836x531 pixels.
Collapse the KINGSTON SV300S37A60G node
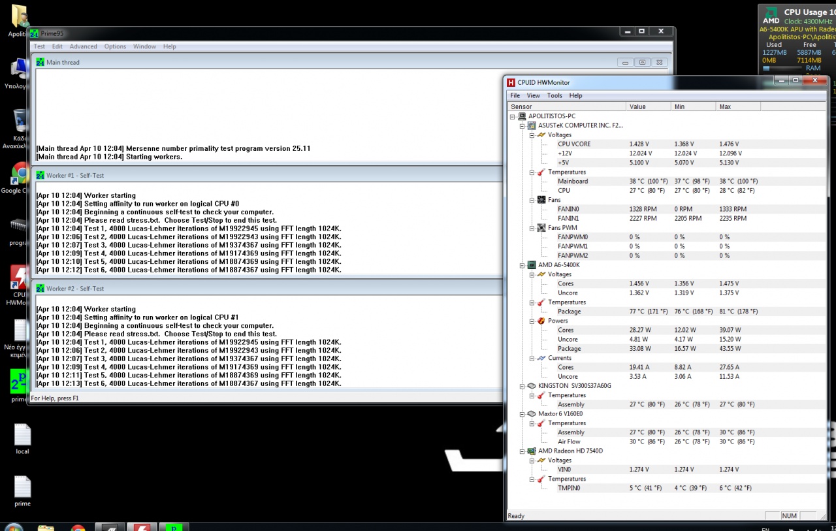tap(522, 386)
